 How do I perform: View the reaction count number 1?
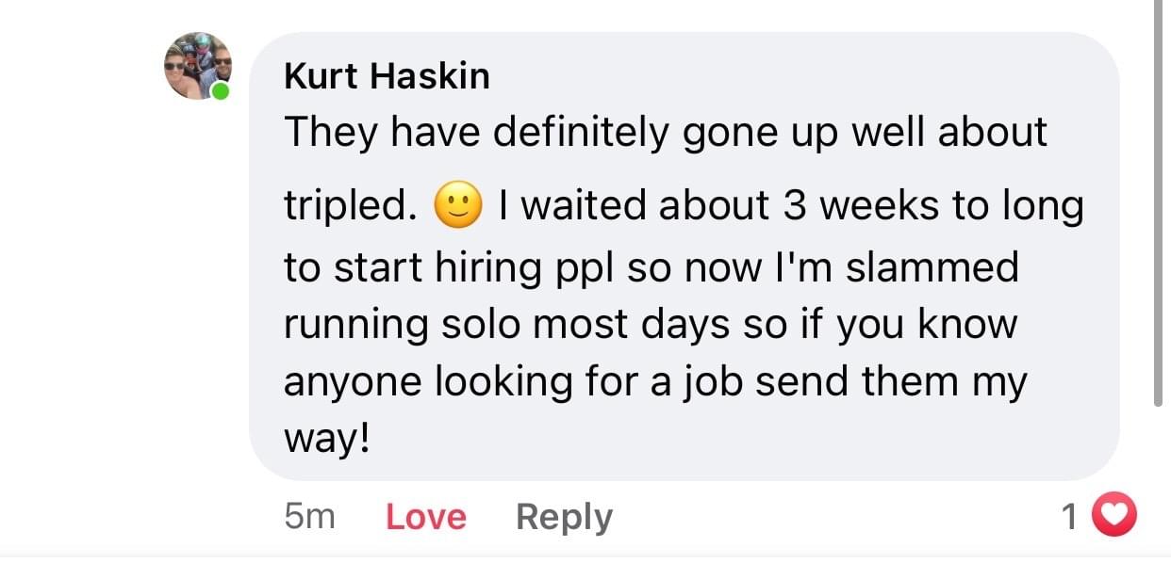click(1069, 516)
